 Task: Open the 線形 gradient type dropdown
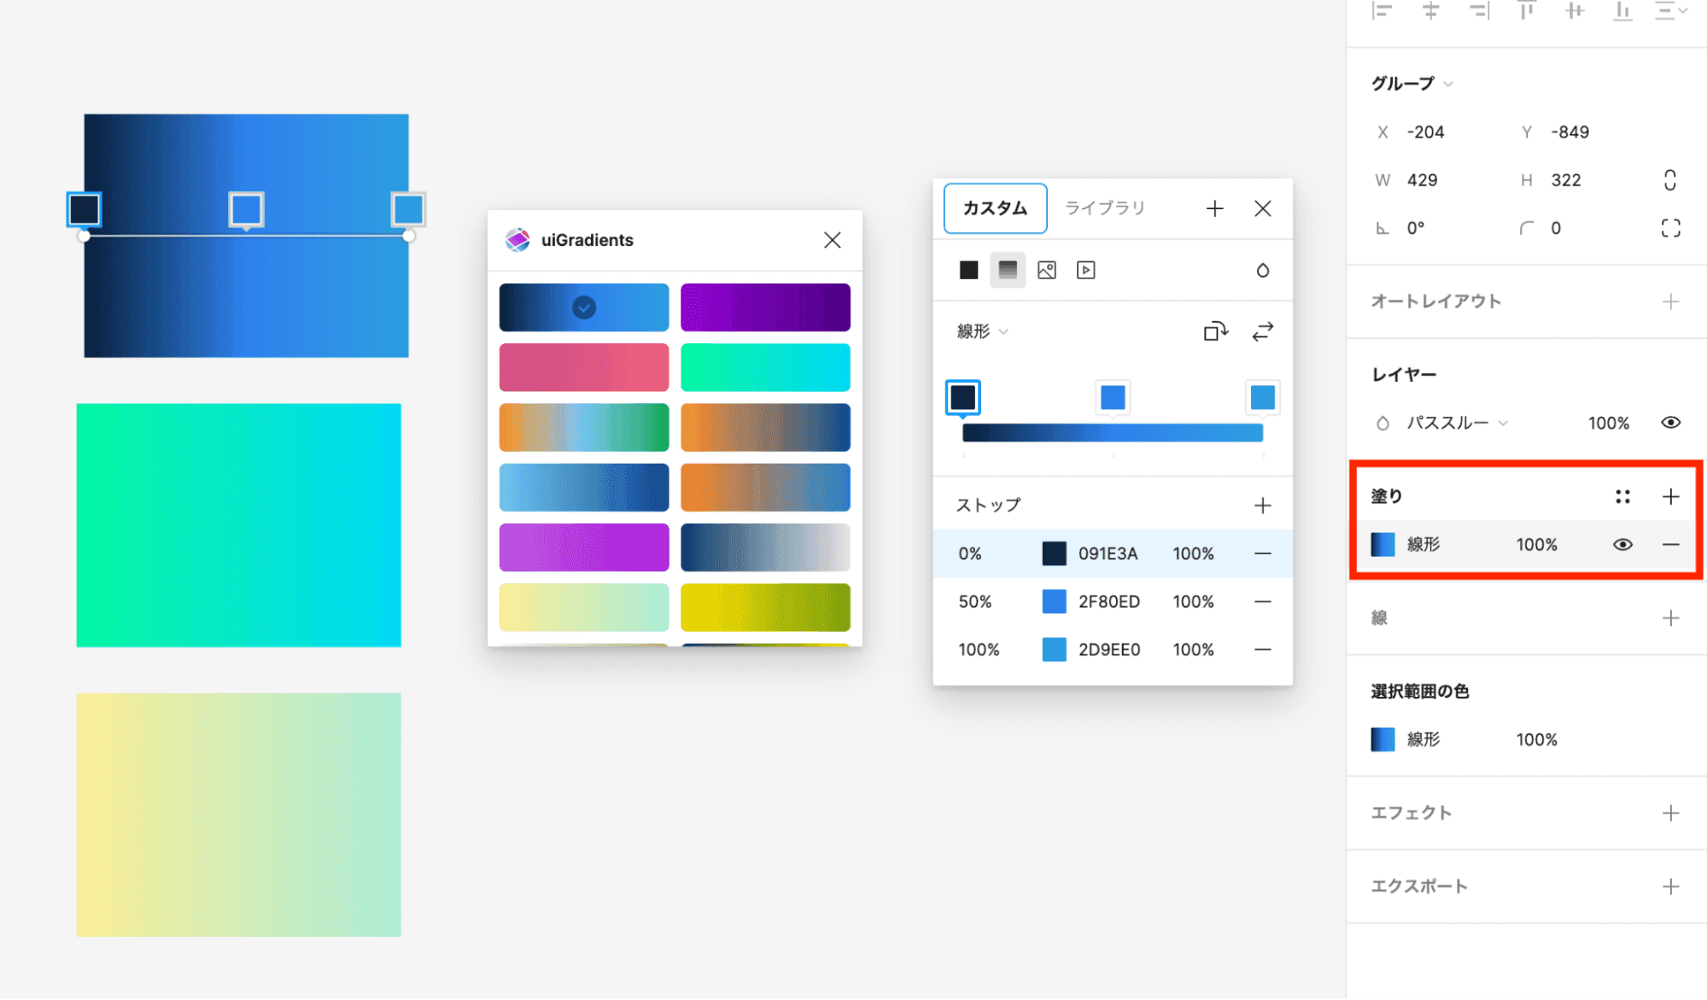(x=982, y=332)
